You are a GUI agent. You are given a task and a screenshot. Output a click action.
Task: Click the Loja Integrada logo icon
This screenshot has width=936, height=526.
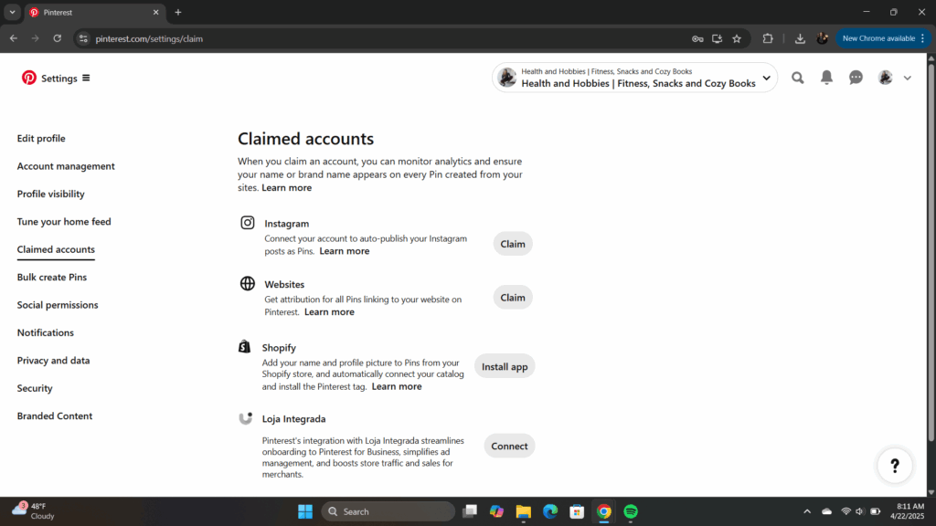[245, 418]
